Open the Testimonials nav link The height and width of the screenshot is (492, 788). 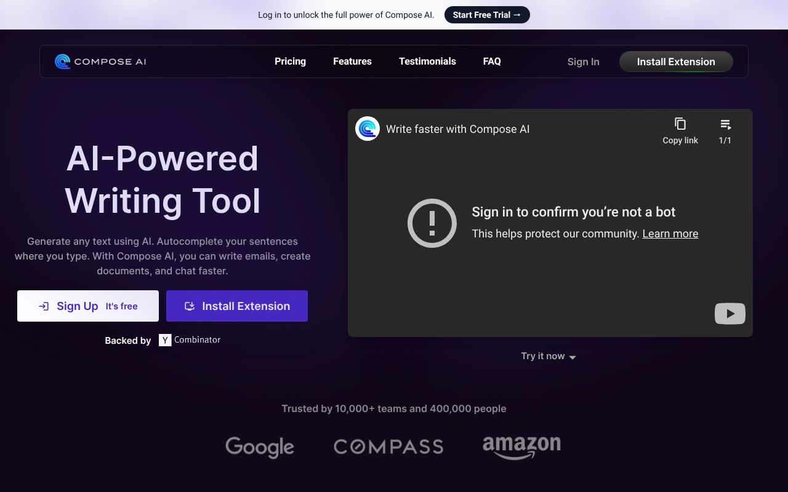[427, 61]
